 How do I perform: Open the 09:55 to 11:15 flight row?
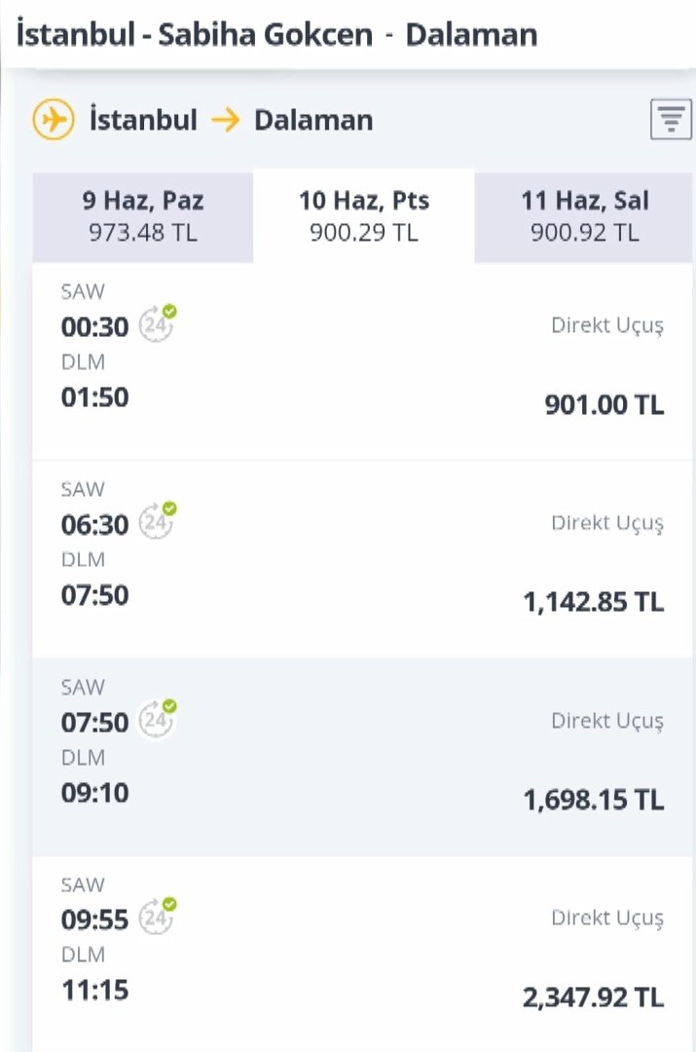tap(362, 954)
